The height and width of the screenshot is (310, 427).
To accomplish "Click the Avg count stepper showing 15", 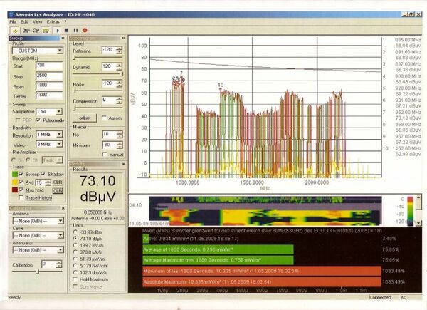I will pos(48,182).
